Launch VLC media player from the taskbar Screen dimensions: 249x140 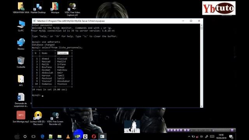(x=68, y=136)
